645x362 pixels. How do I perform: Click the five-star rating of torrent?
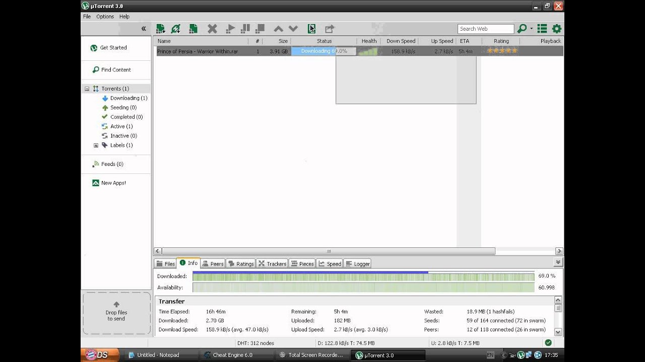click(502, 51)
